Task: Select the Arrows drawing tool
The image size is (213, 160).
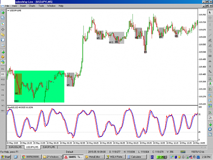Action: (210, 72)
